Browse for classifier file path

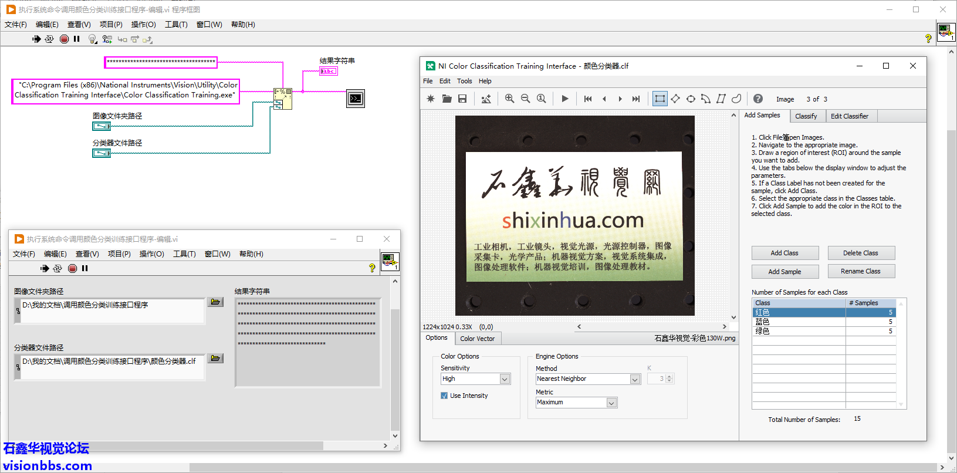[x=216, y=358]
